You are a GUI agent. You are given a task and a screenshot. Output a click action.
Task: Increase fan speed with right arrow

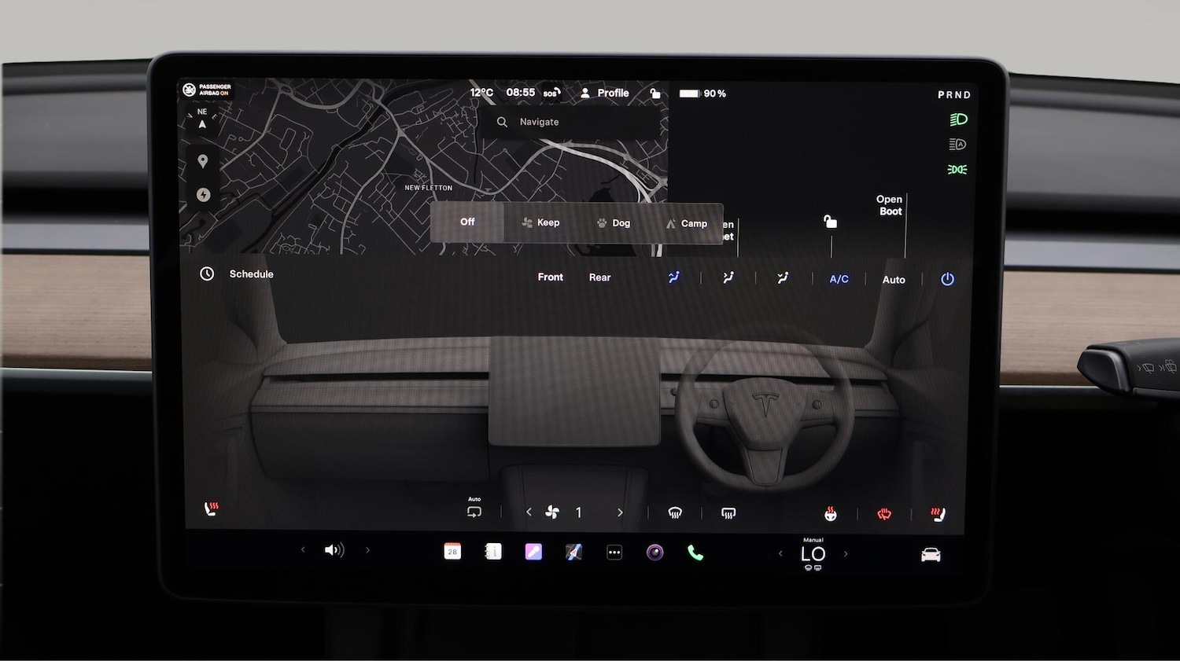[x=620, y=512]
